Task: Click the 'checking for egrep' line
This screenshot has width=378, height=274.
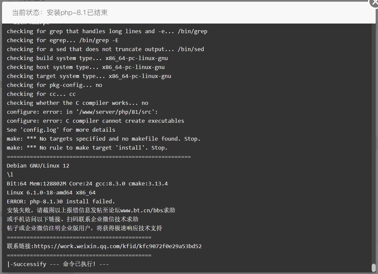Action: [x=63, y=40]
